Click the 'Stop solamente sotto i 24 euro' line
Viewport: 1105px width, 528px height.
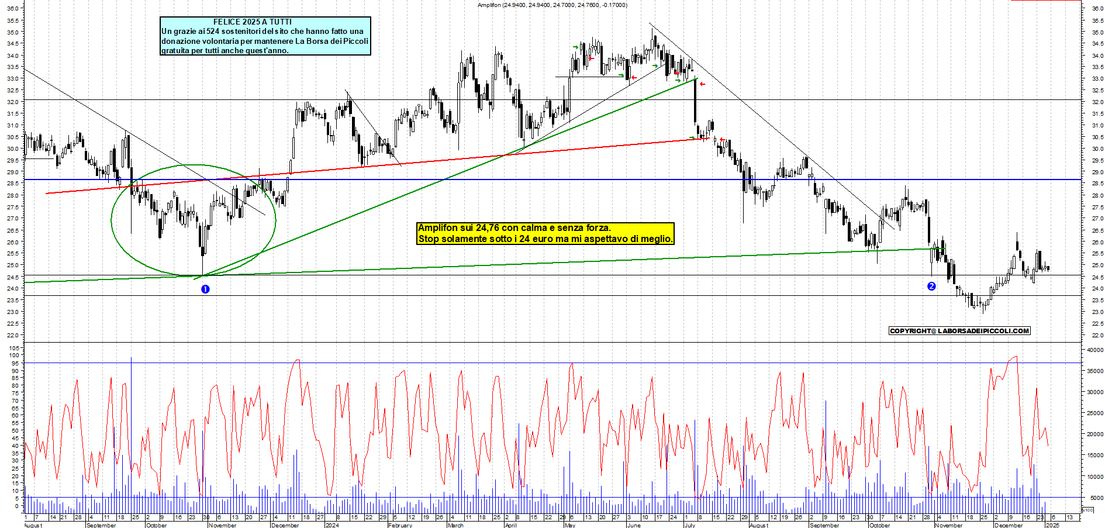545,239
